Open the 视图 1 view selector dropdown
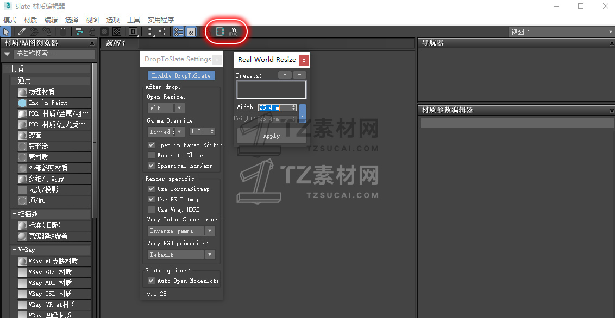615x318 pixels. tap(561, 32)
